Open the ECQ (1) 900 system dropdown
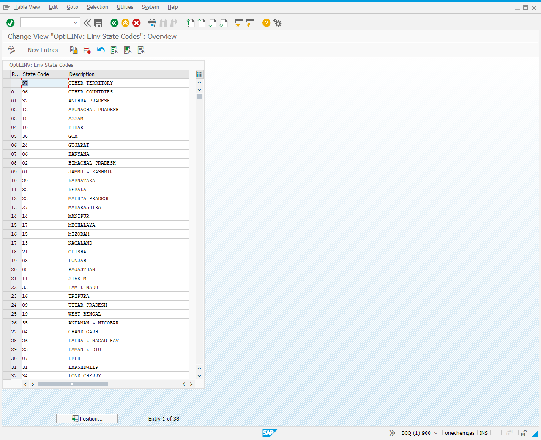The height and width of the screenshot is (440, 541). [436, 433]
